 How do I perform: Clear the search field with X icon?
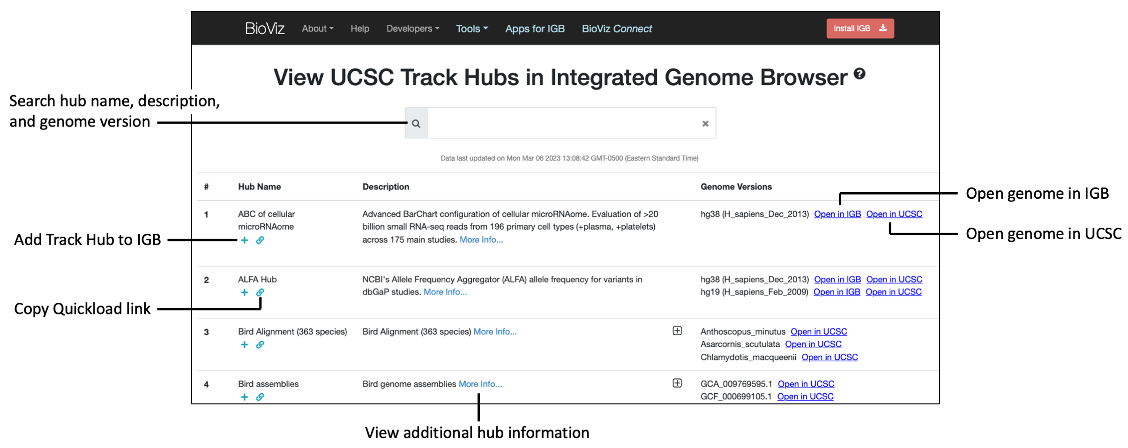point(705,123)
